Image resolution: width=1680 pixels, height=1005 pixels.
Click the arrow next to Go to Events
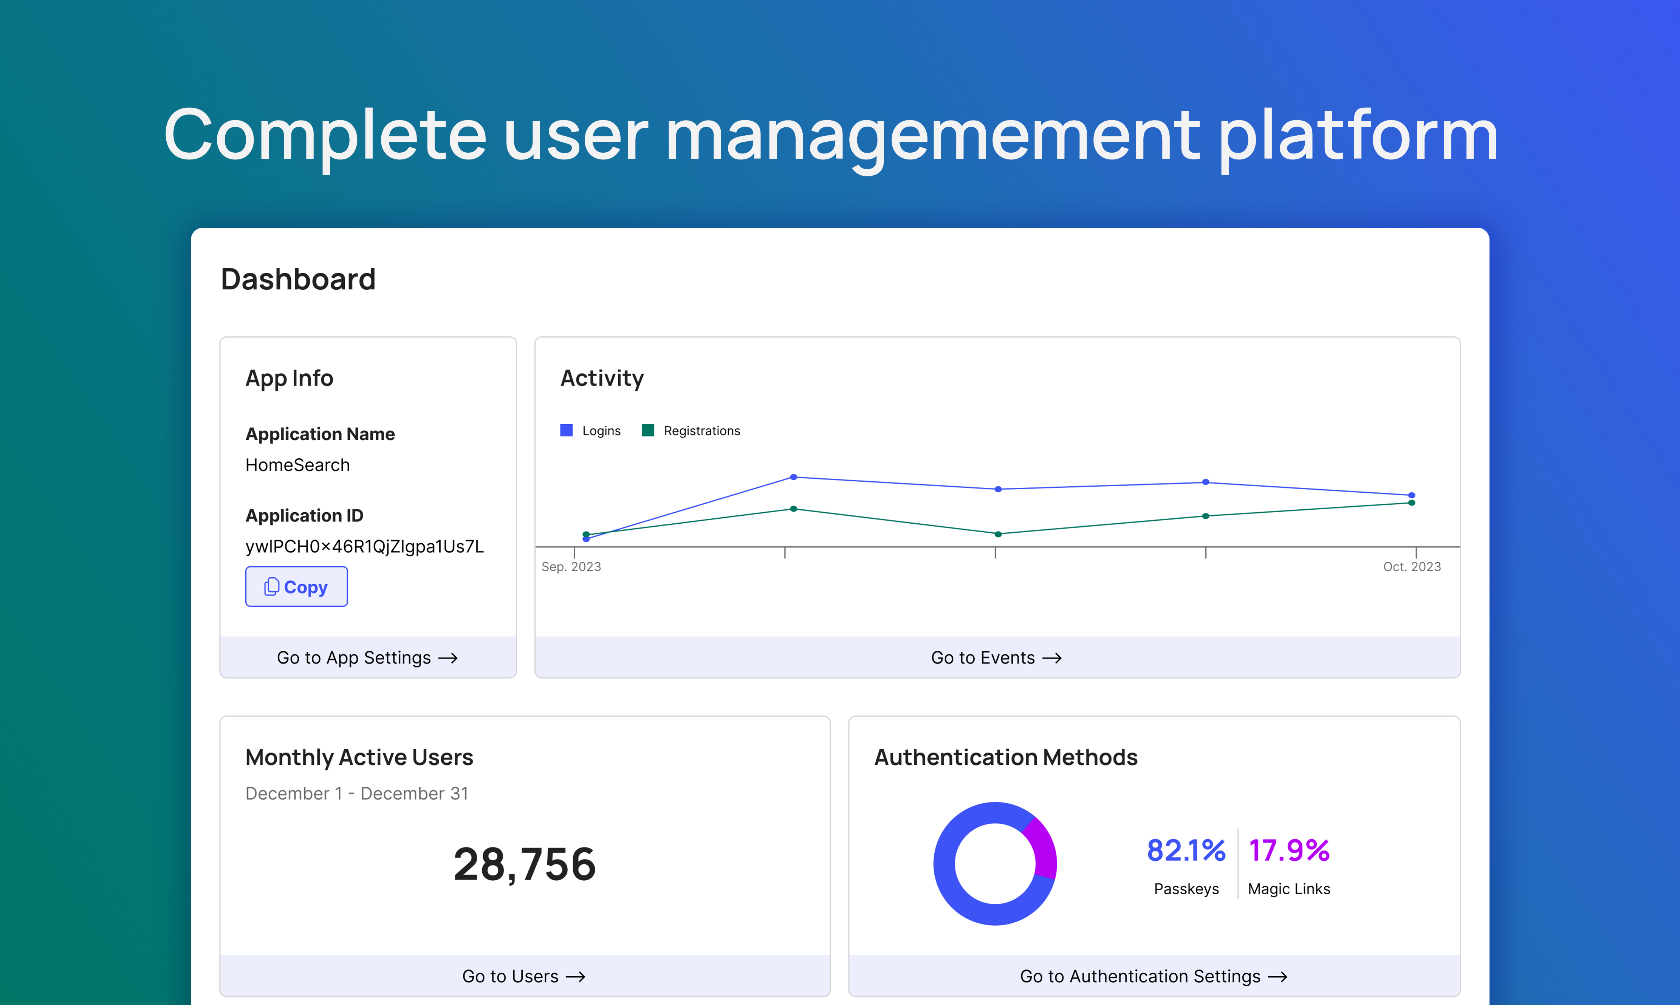click(x=1051, y=657)
